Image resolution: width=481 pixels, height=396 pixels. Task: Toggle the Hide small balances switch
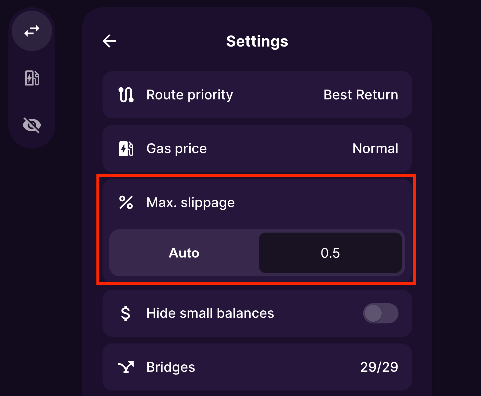tap(381, 313)
